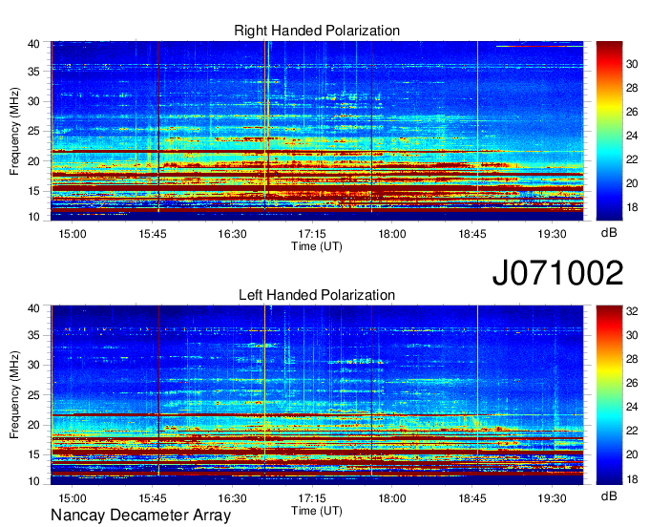Click the 17:15 time tick of Left Handed plot
649x527 pixels.
point(312,498)
